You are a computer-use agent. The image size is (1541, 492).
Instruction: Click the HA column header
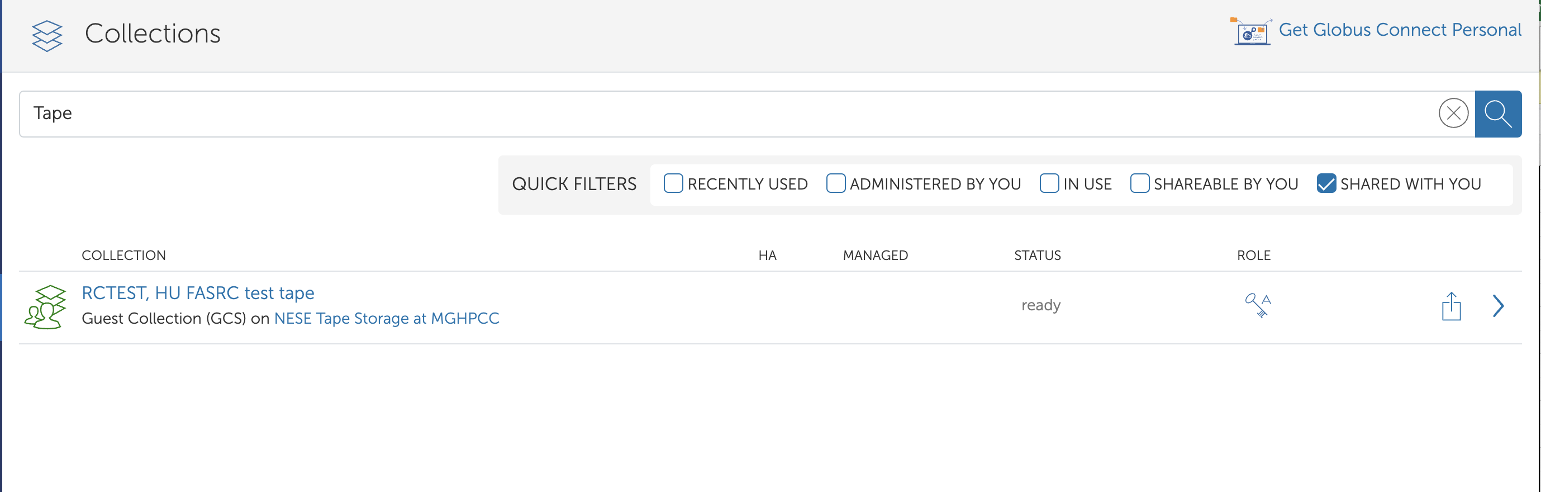(768, 256)
